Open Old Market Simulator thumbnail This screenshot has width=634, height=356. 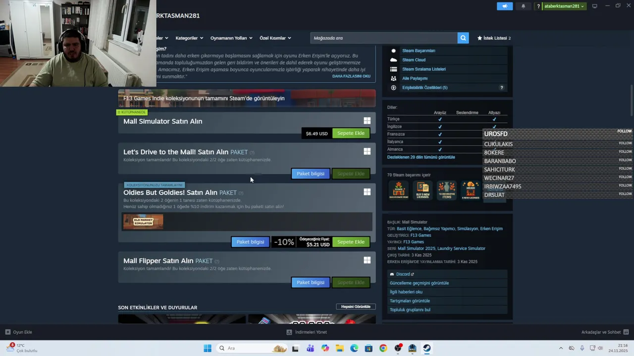tap(143, 222)
